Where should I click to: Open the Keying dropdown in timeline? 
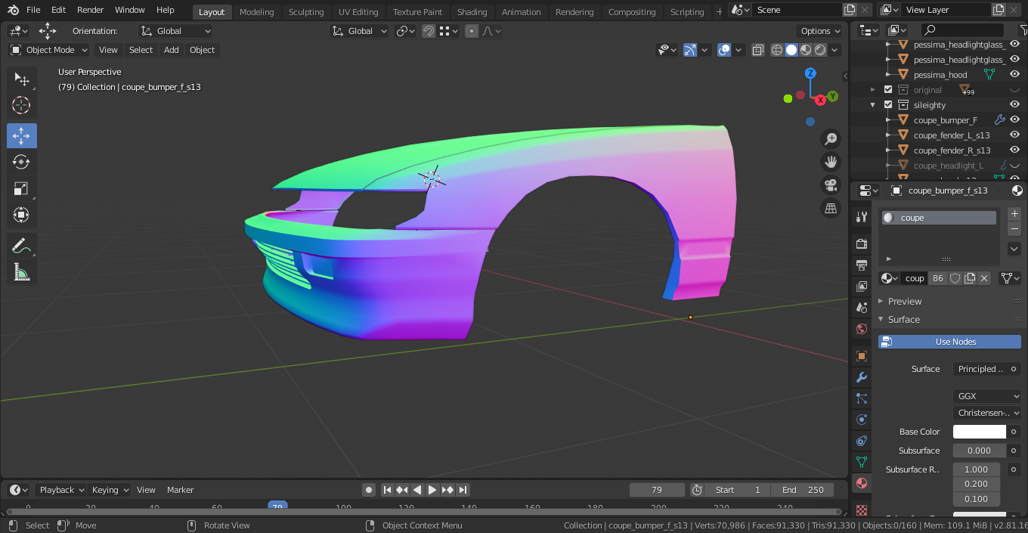coord(110,490)
